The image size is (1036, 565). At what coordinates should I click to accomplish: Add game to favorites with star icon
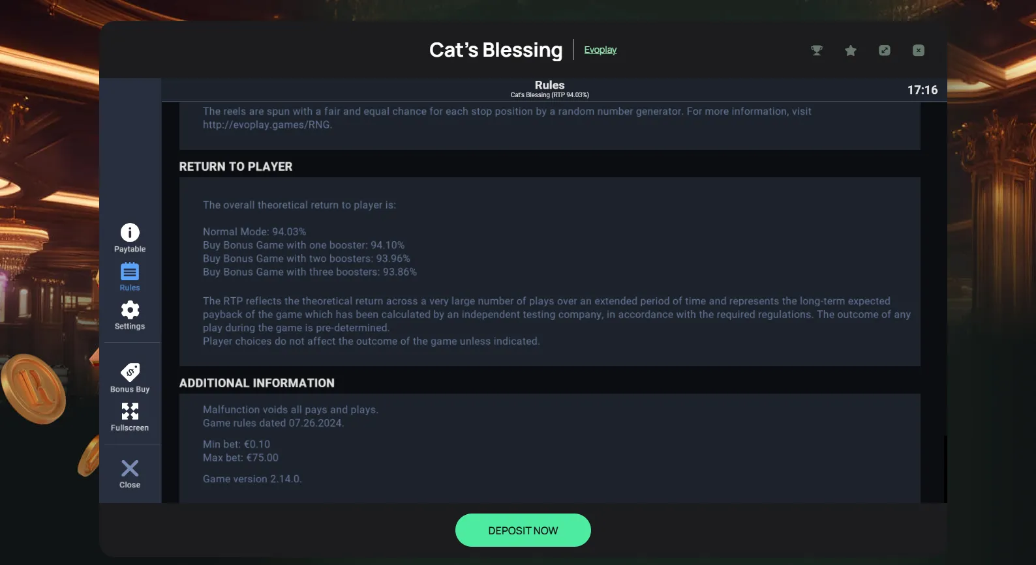coord(851,50)
